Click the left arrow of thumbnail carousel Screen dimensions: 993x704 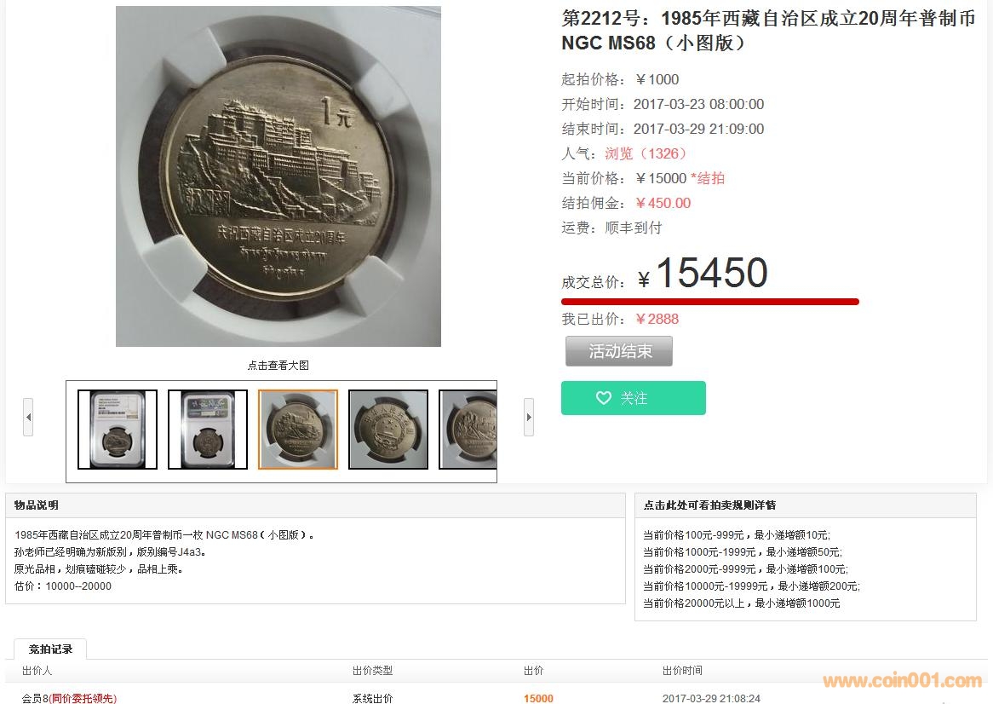pos(28,417)
